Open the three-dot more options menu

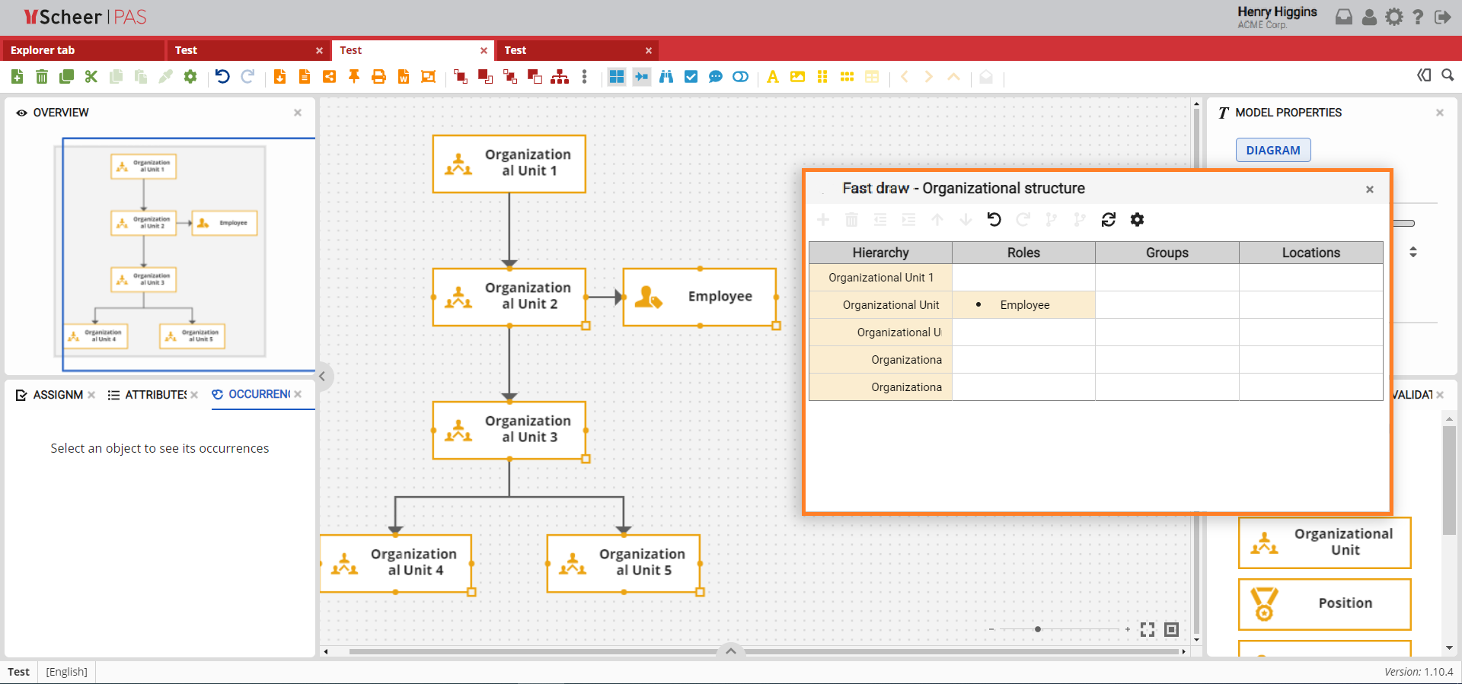584,77
